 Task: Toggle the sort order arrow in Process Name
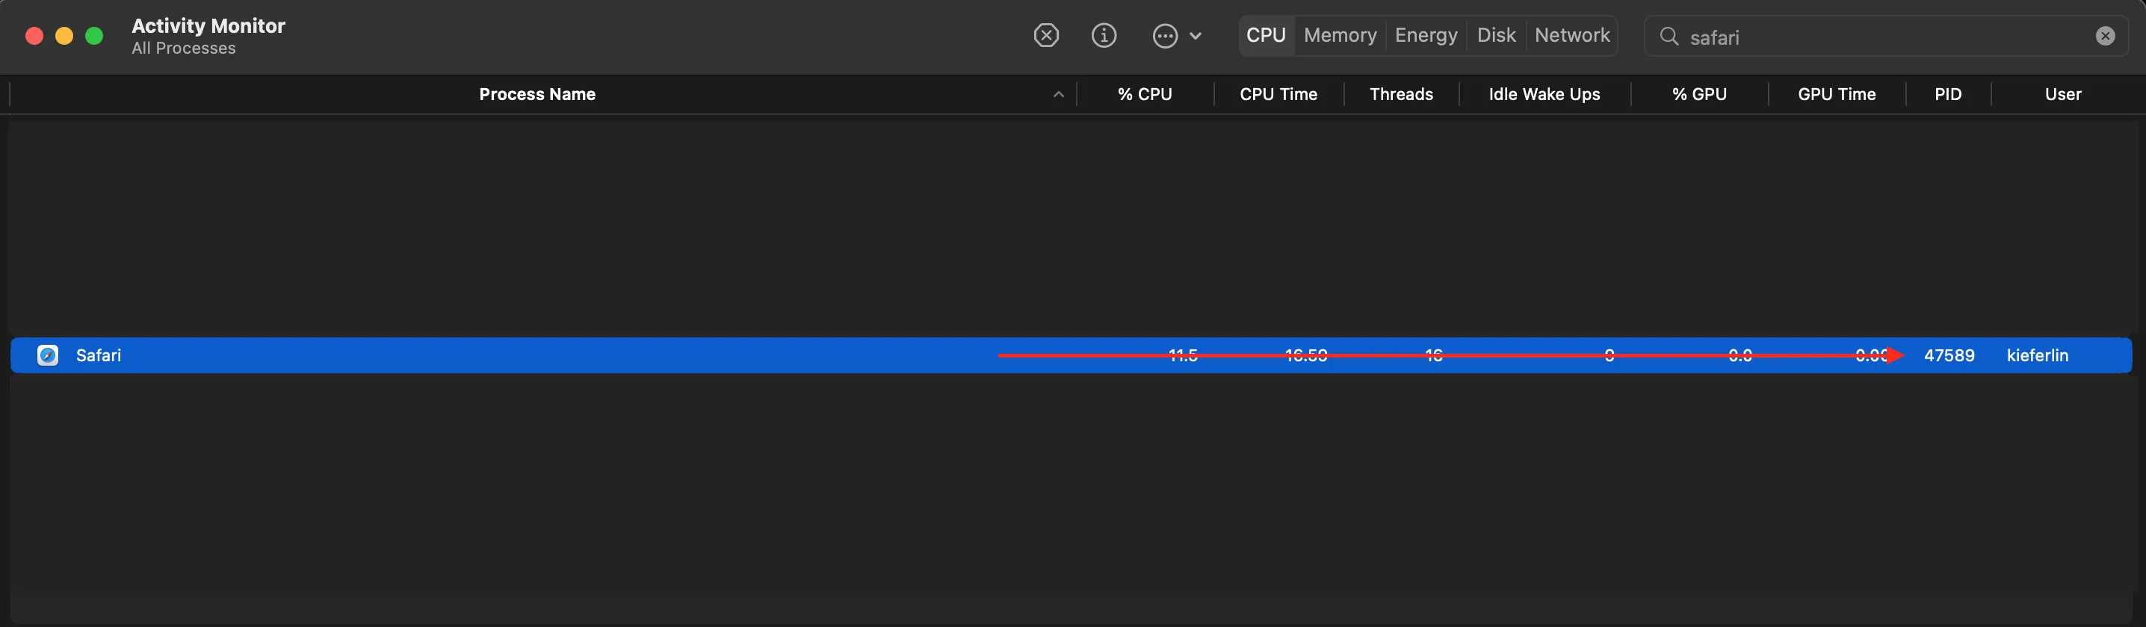click(x=1059, y=95)
